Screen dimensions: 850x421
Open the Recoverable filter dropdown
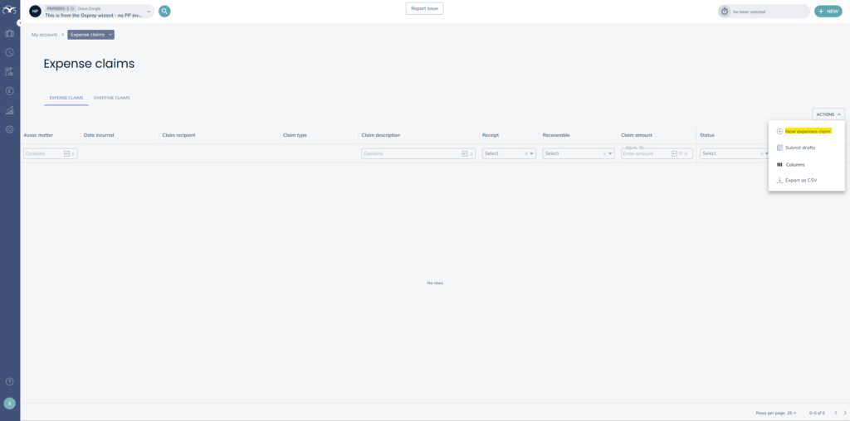point(611,153)
